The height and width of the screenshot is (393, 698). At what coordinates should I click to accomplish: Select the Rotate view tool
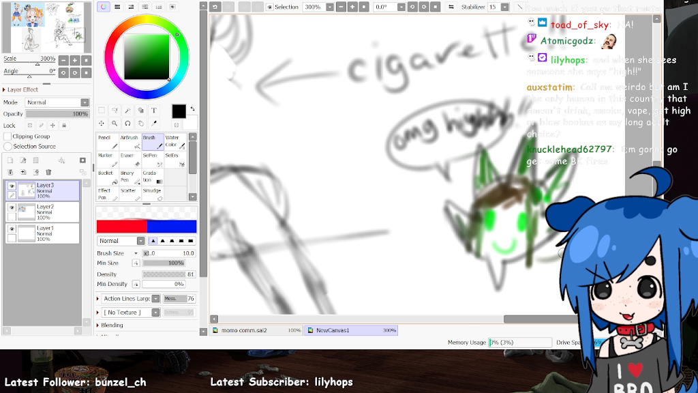127,123
